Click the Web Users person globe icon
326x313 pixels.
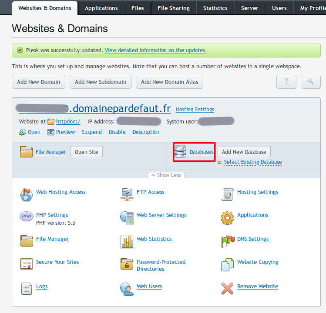(x=127, y=289)
